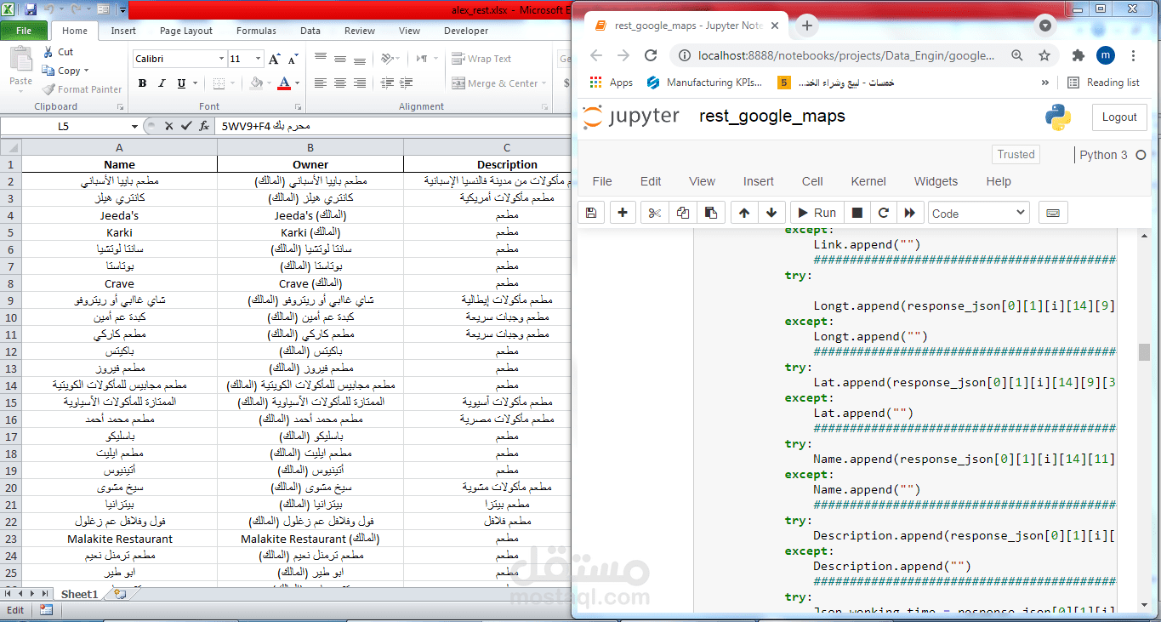Screen dimensions: 1161x622
Task: Confirm formula bar entry with checkmark
Action: coord(186,126)
